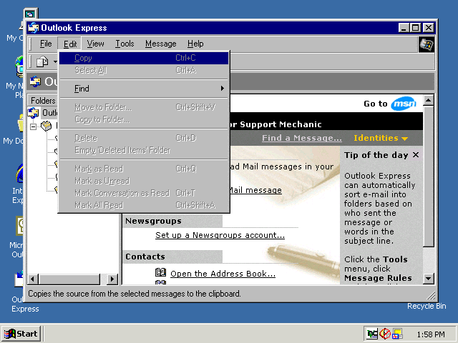Click the status bar Copies the source text
458x343 pixels.
point(135,294)
